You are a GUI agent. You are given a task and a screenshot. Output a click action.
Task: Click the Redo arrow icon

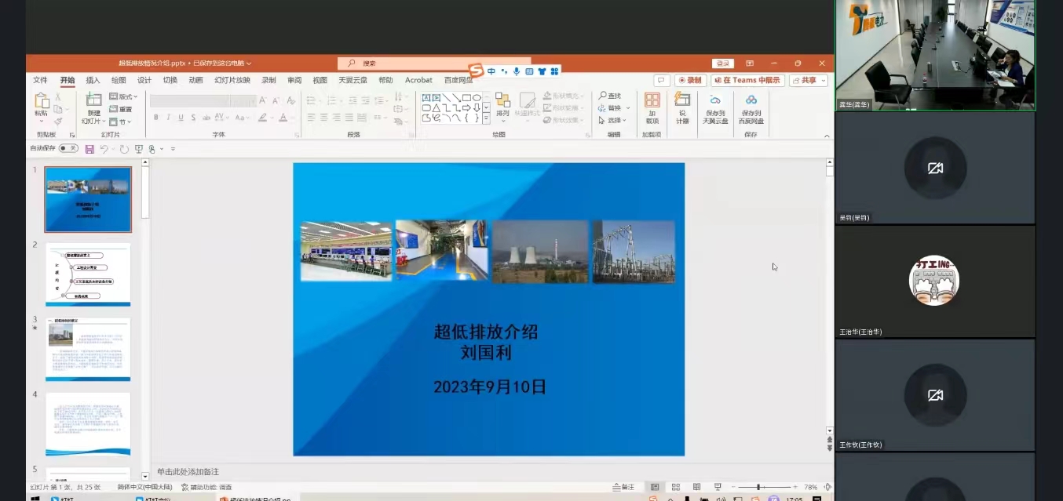tap(124, 149)
